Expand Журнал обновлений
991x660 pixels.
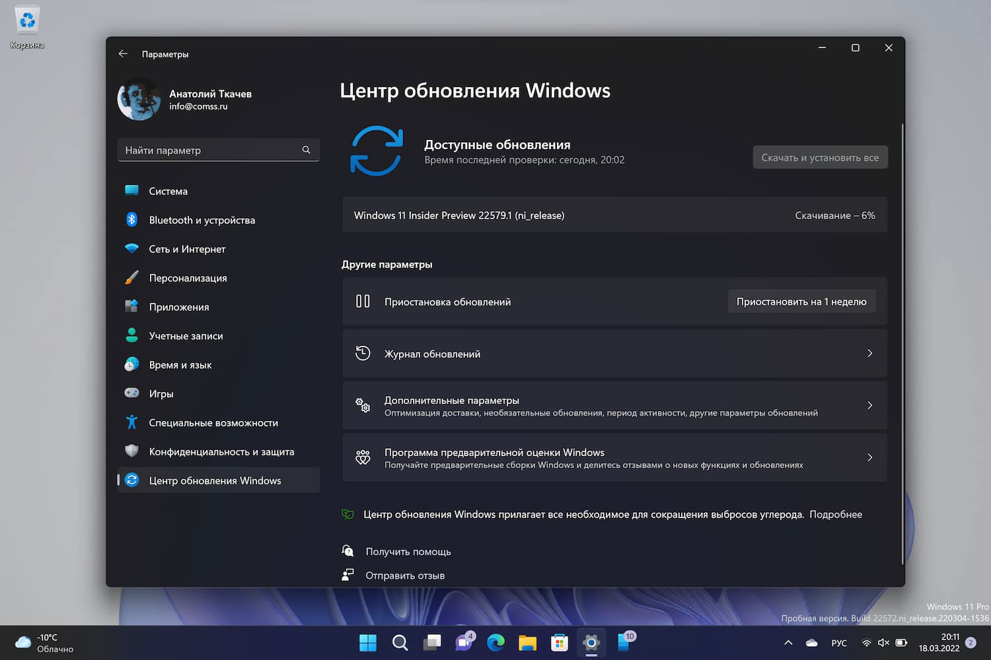pyautogui.click(x=614, y=353)
